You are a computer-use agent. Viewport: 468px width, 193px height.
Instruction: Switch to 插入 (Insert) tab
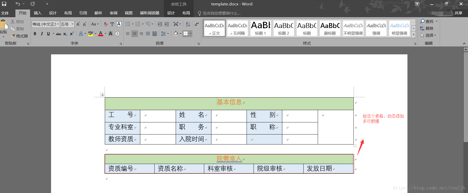coord(38,13)
